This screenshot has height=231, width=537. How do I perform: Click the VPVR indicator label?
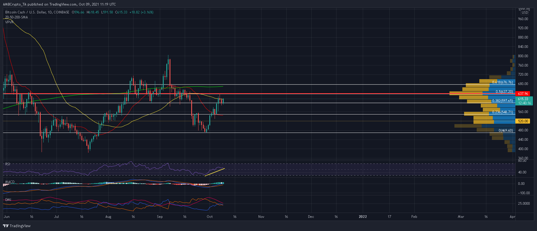[9, 22]
